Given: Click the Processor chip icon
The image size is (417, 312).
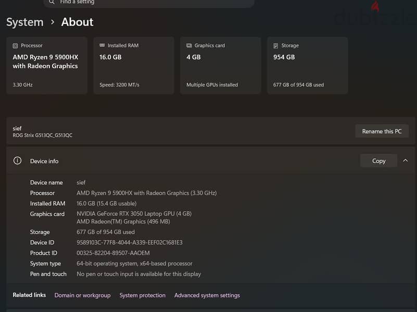Looking at the screenshot, I should 15,46.
